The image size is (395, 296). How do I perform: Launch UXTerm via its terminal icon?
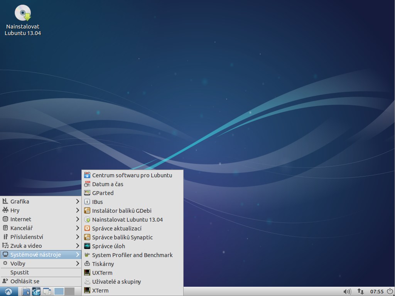[x=87, y=272]
